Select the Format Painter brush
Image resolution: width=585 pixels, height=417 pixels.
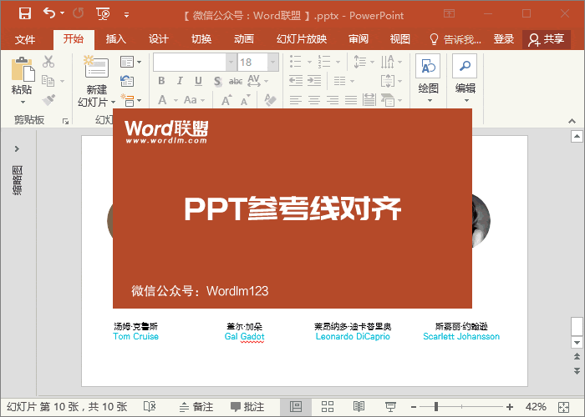pos(48,100)
